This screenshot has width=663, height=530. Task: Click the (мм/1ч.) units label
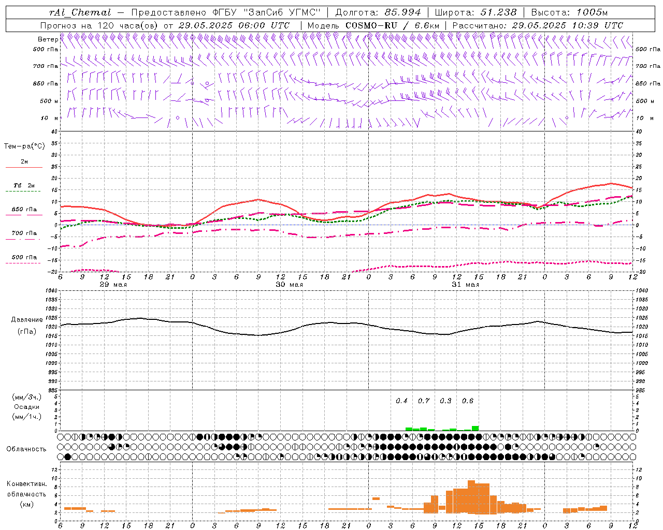tap(26, 417)
